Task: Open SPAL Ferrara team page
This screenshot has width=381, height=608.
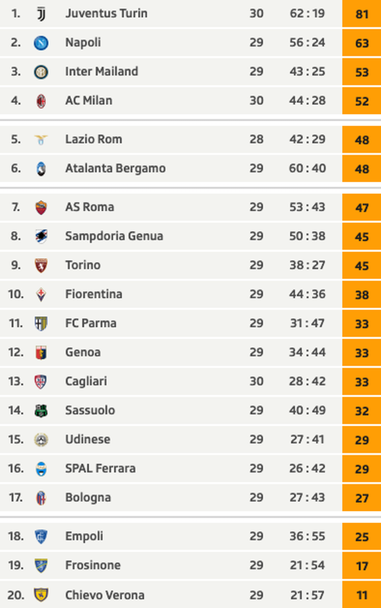Action: pyautogui.click(x=100, y=468)
